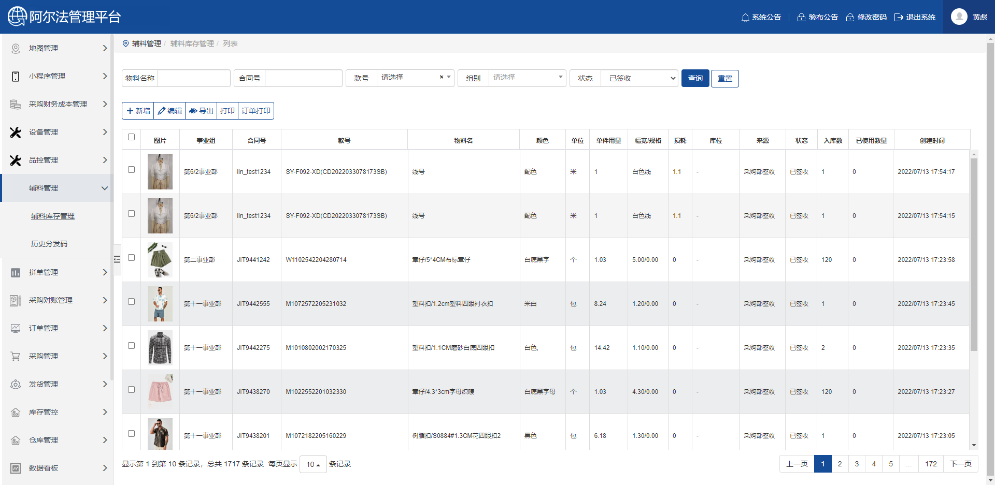Image resolution: width=995 pixels, height=485 pixels.
Task: Click the sidebar collapse handle icon
Action: (117, 259)
